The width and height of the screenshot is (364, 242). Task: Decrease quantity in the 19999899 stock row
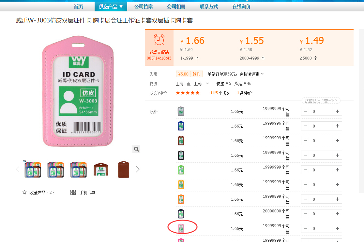click(306, 199)
